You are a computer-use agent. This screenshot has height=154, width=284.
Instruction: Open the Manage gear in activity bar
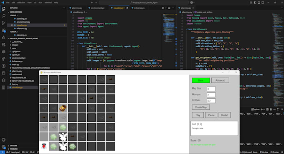3,147
